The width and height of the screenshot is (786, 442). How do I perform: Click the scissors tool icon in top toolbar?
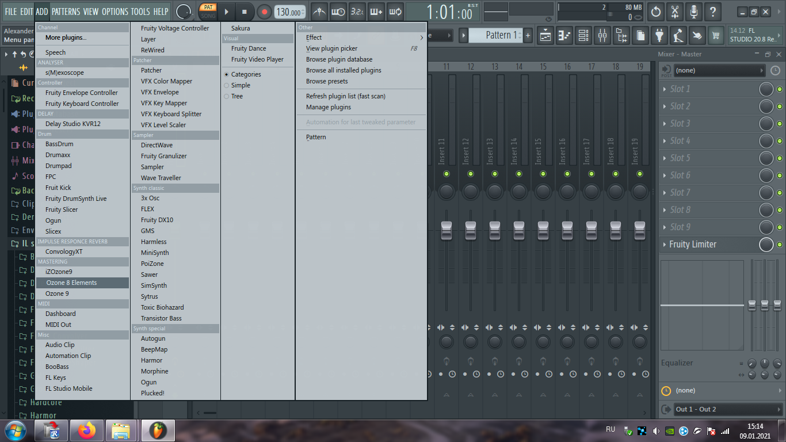click(675, 12)
